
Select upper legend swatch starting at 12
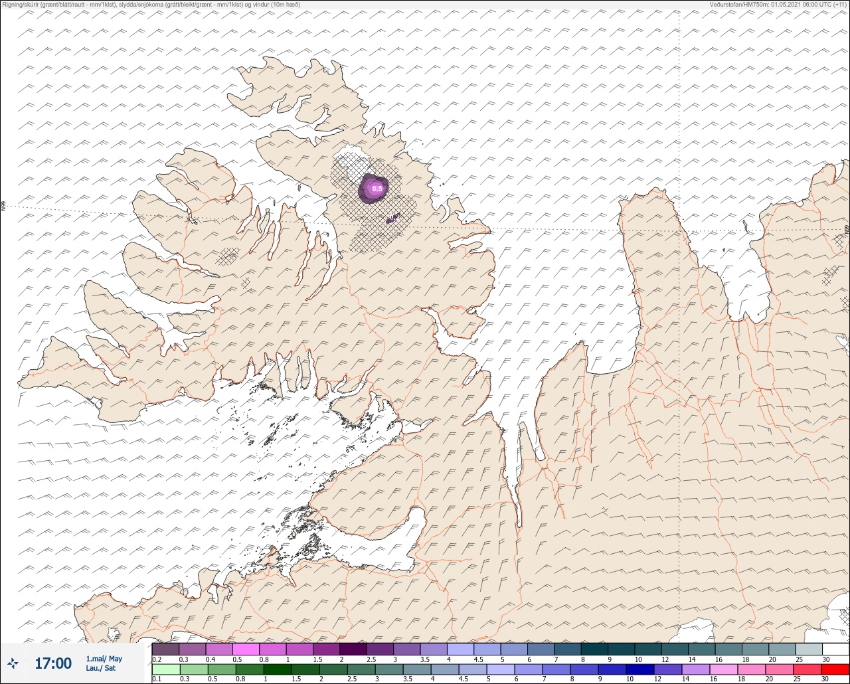pos(675,649)
